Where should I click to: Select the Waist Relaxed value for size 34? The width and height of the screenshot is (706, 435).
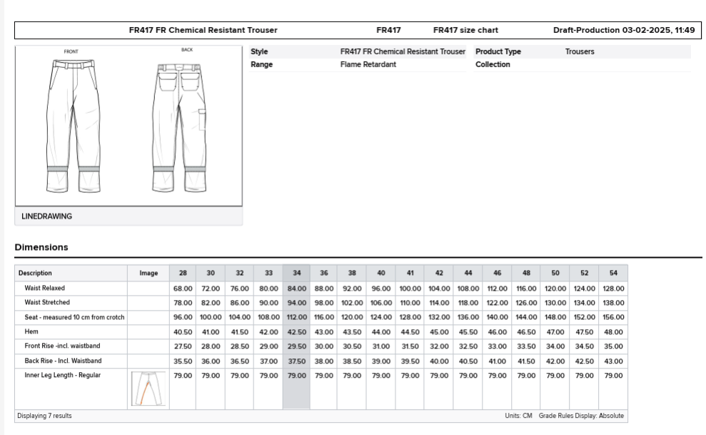(x=296, y=289)
